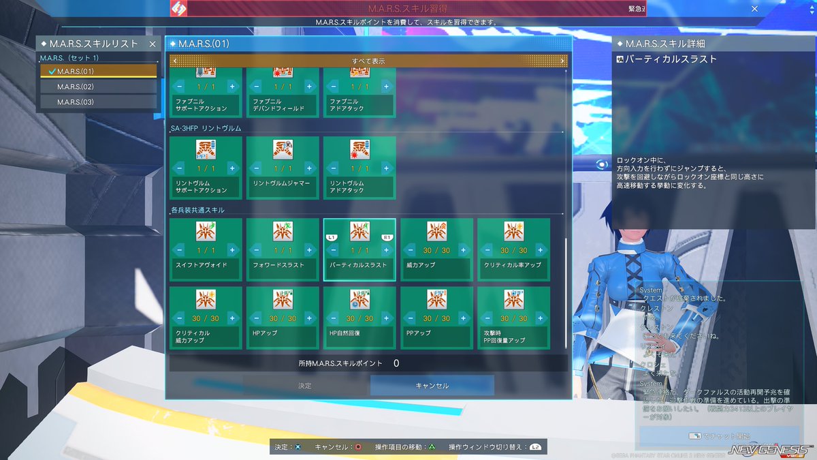Image resolution: width=817 pixels, height=460 pixels.
Task: Increase フォワードスラスト level with plus
Action: point(309,250)
